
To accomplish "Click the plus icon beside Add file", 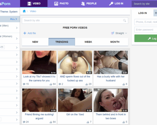I will coord(25,33).
